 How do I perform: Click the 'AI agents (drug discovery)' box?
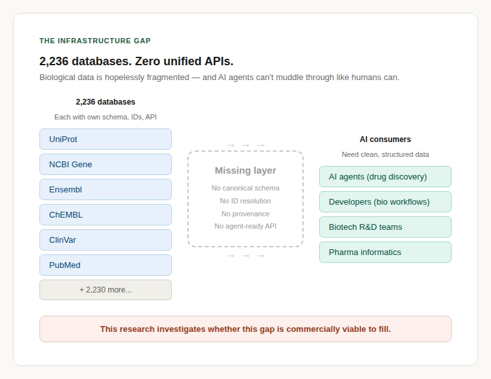click(x=385, y=176)
